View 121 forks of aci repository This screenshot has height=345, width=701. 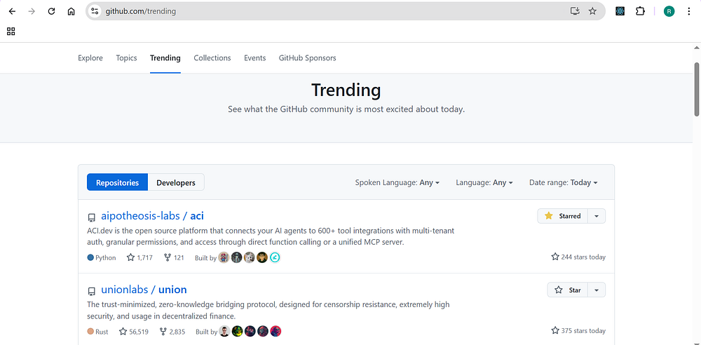[x=174, y=258]
